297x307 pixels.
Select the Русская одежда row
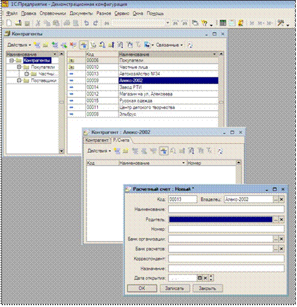click(x=142, y=101)
